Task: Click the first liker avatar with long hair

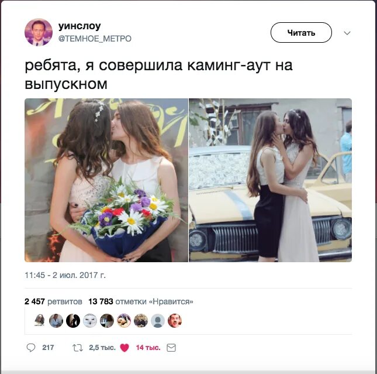Action: 39,321
